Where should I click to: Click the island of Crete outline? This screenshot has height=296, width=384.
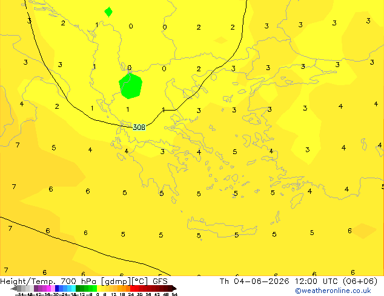222,227
